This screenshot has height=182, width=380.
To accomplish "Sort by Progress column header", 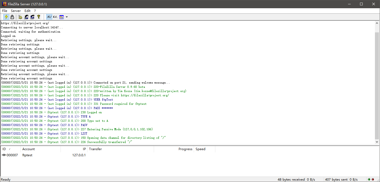I will (x=174, y=149).
